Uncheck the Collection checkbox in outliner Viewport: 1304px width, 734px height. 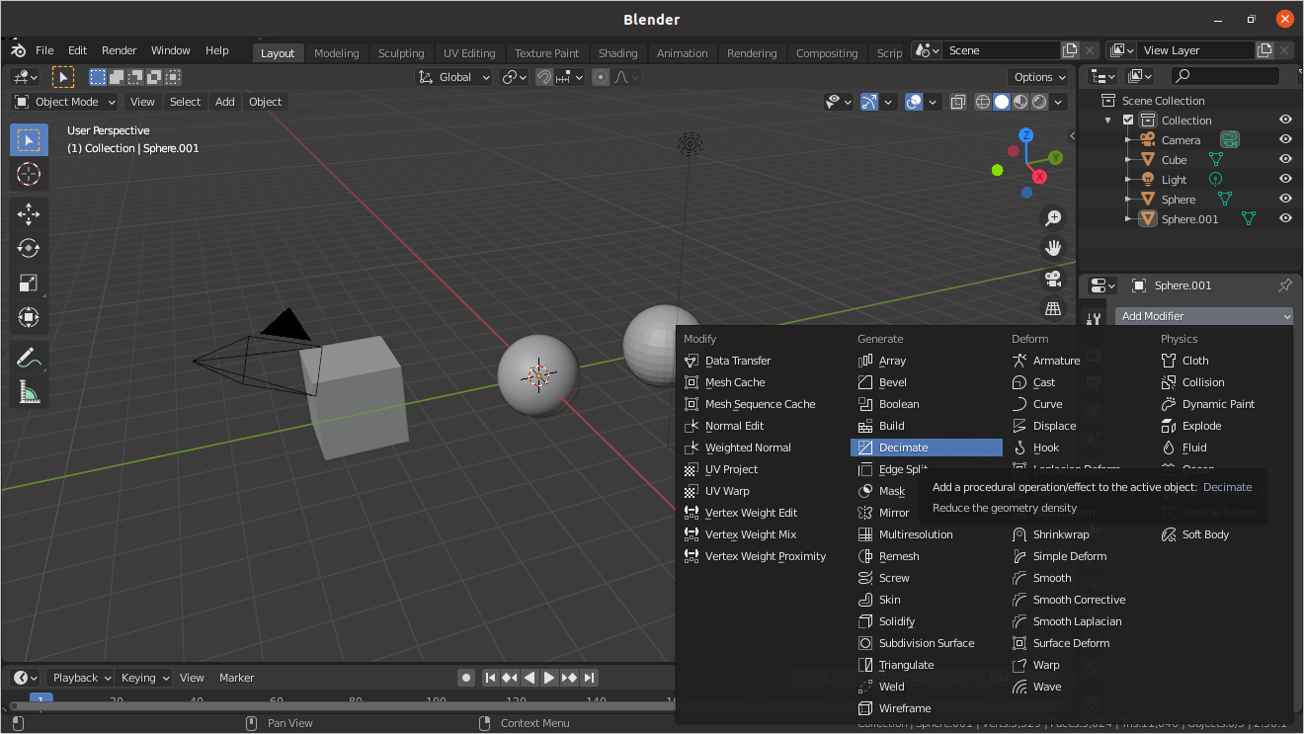pyautogui.click(x=1128, y=121)
